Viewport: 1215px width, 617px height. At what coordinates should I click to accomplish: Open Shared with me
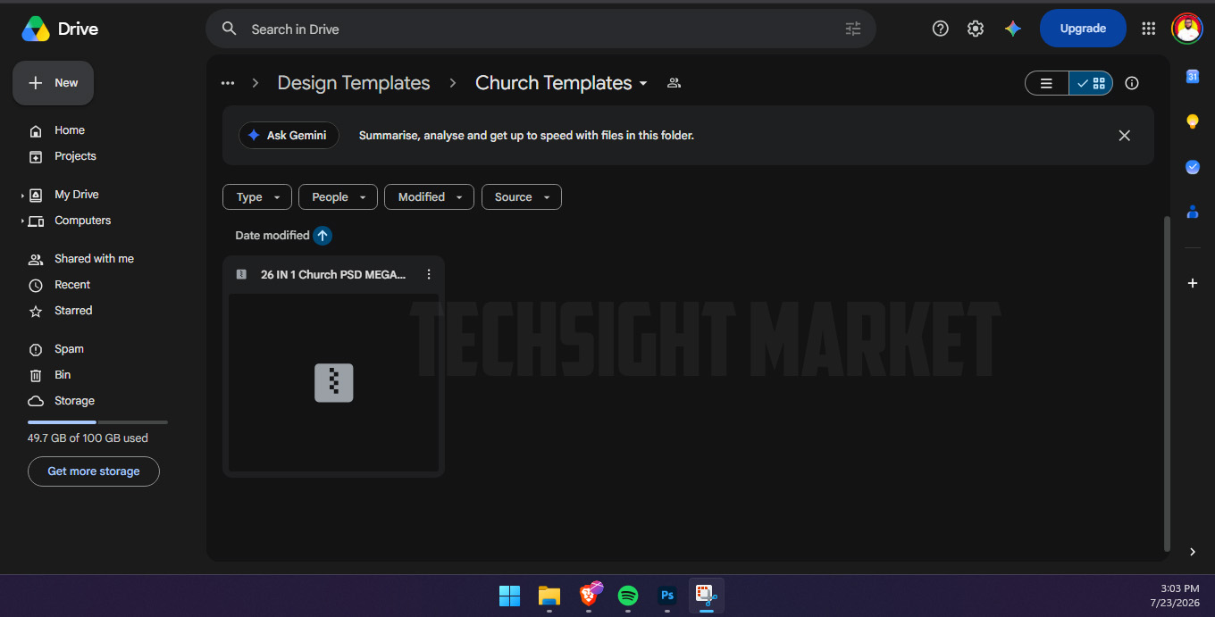94,259
